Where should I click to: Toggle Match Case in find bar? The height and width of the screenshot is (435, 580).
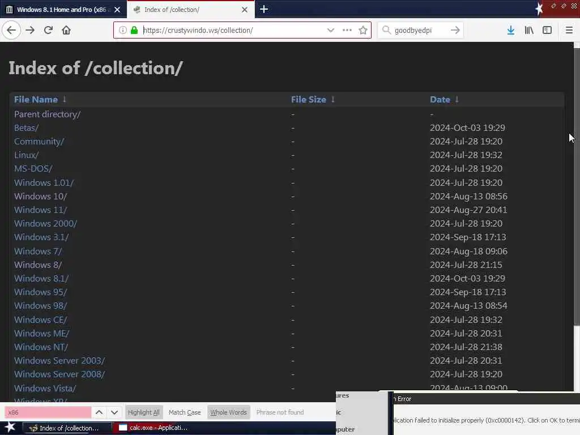click(185, 412)
